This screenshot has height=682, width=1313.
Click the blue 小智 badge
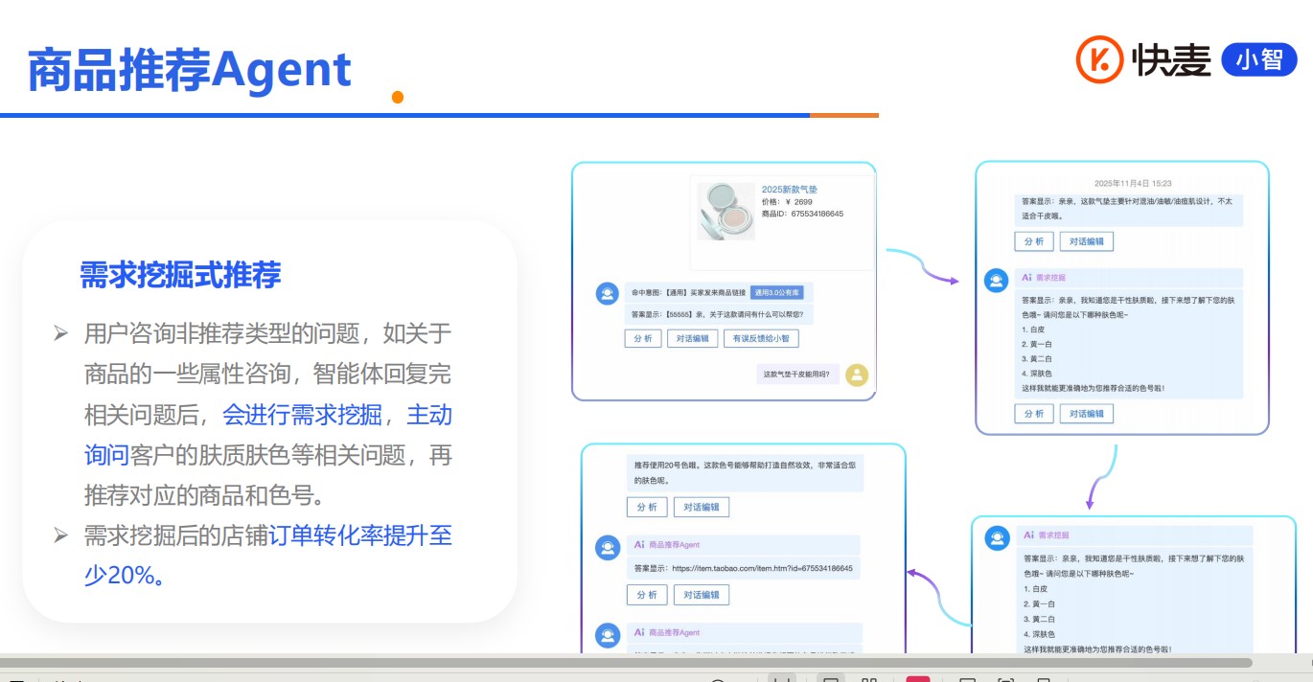point(1259,59)
